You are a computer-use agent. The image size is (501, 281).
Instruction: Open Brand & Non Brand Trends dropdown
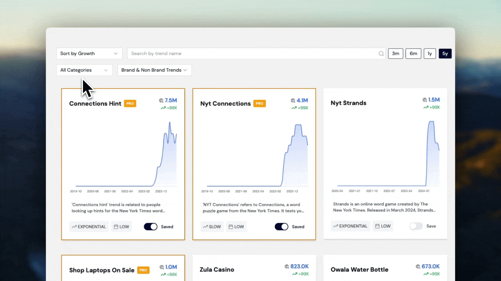[155, 70]
